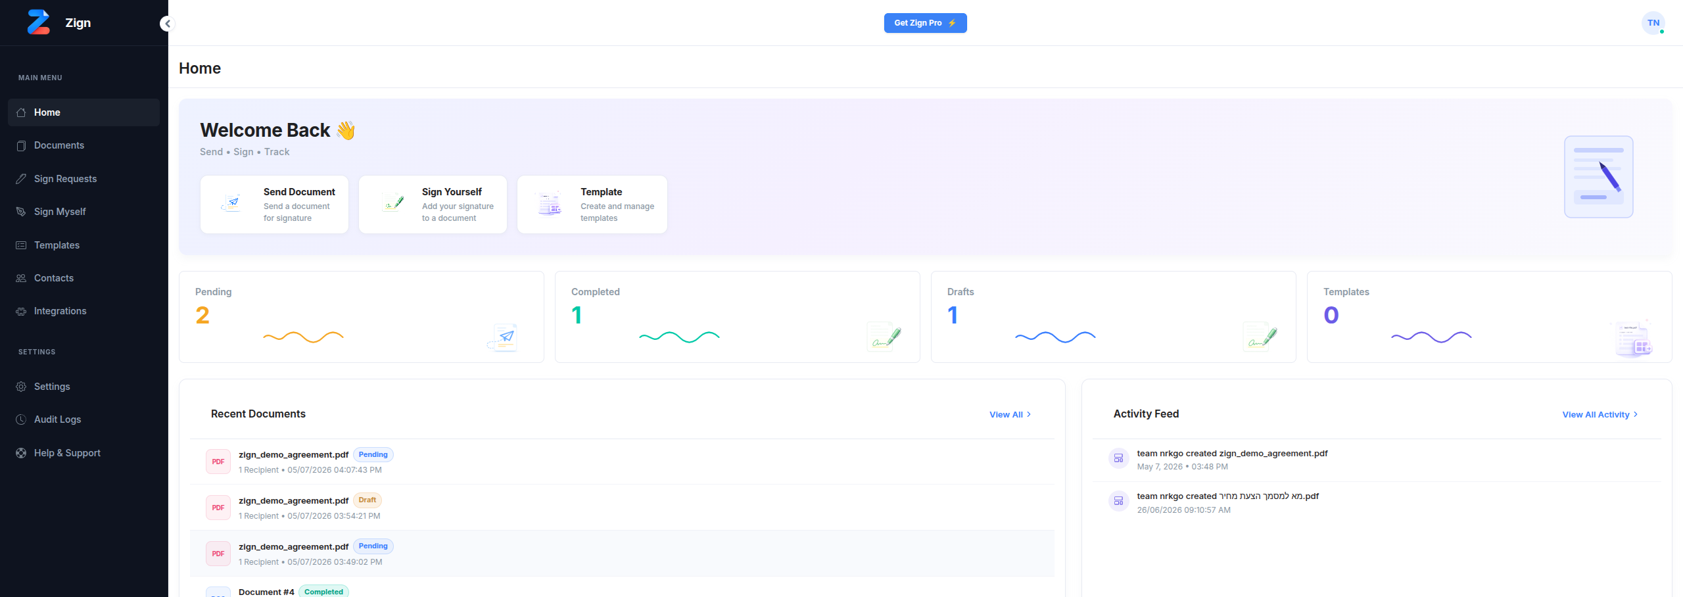Click PDF icon of 04:07:43 PM document

pyautogui.click(x=218, y=462)
